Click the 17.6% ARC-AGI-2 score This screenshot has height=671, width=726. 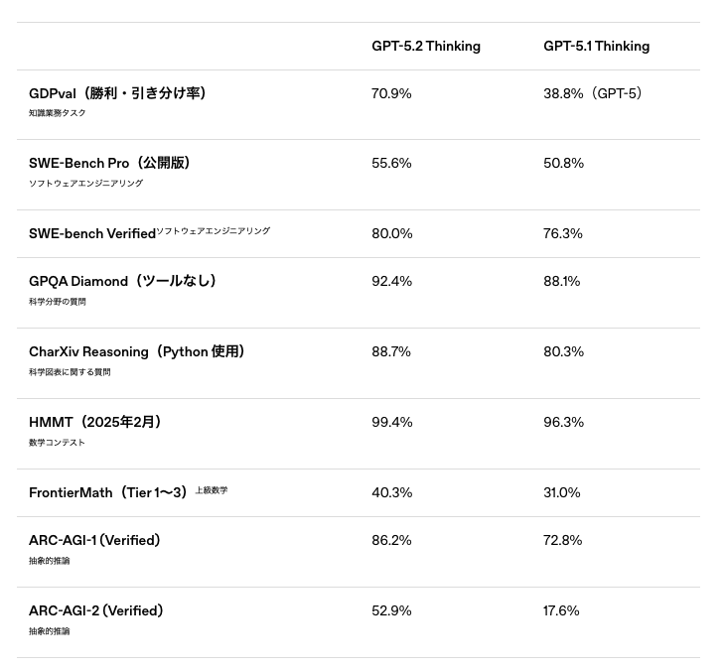(x=561, y=611)
